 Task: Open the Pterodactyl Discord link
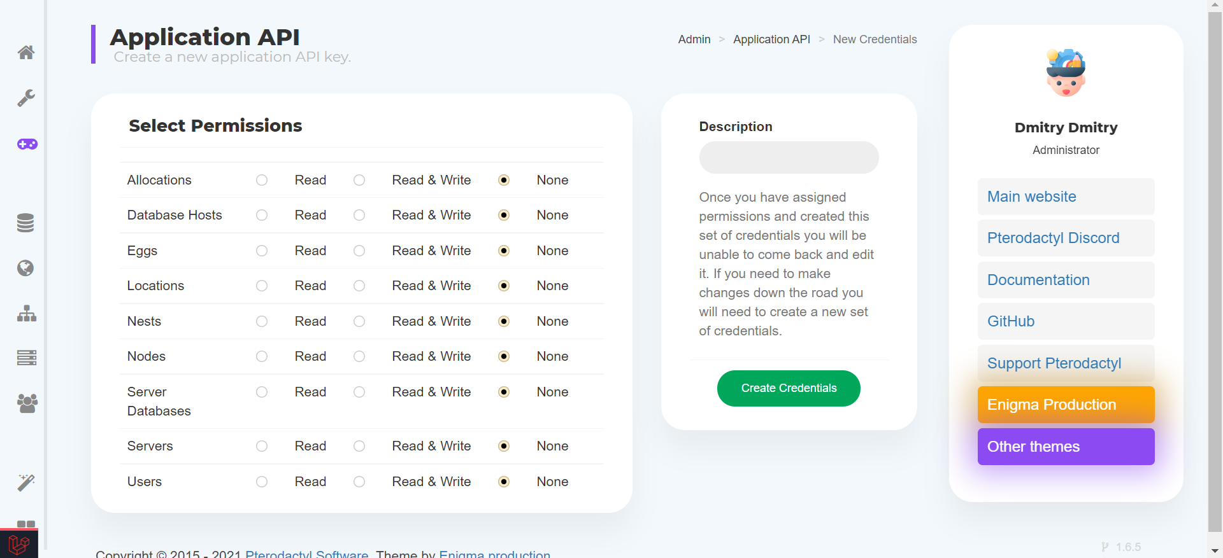point(1053,238)
